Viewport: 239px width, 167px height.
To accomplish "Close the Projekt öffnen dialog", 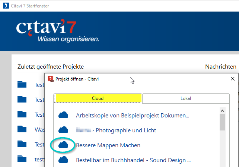I will 233,79.
